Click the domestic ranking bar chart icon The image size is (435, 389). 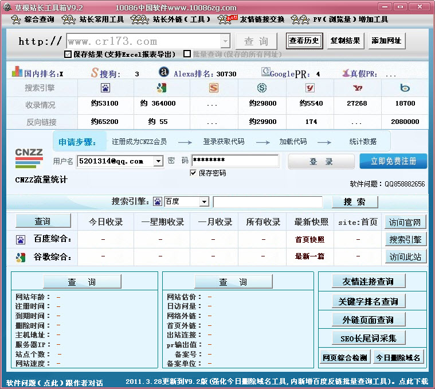point(17,71)
